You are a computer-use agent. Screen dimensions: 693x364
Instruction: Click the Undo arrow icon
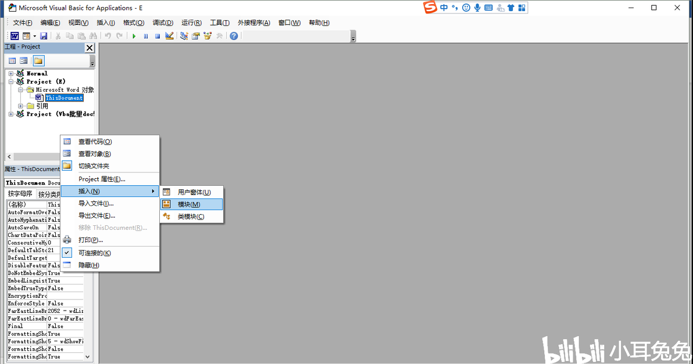coord(108,36)
